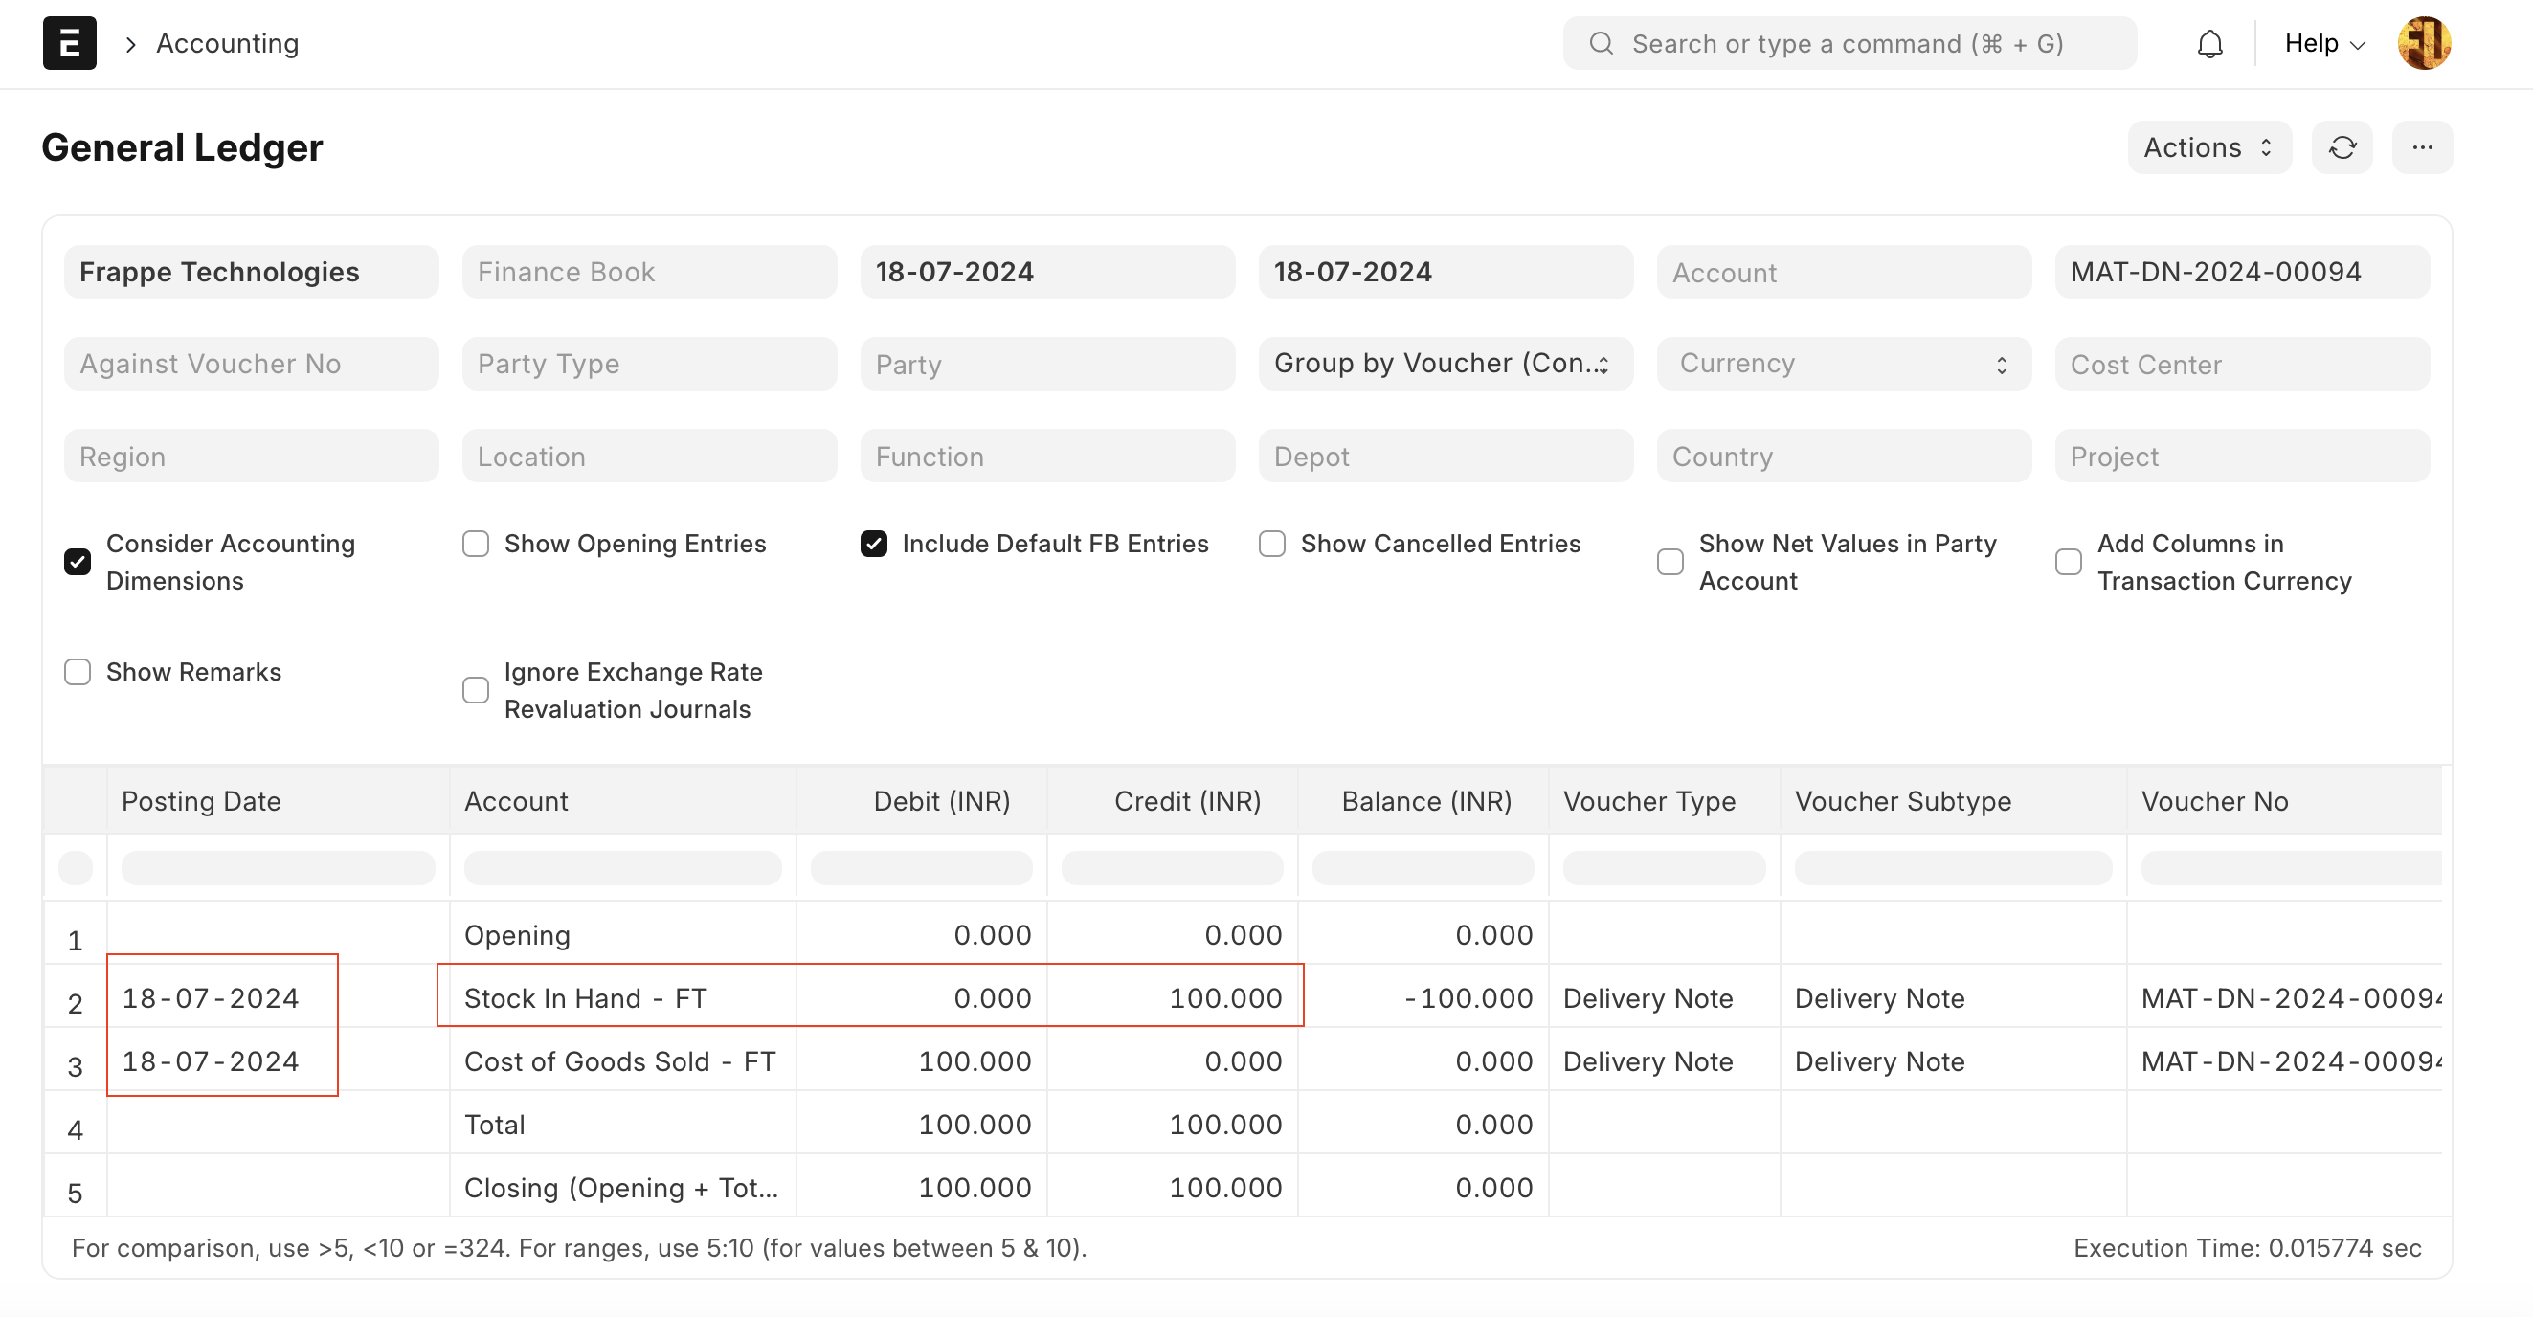The width and height of the screenshot is (2533, 1317).
Task: Click the refresh report icon
Action: (2342, 147)
